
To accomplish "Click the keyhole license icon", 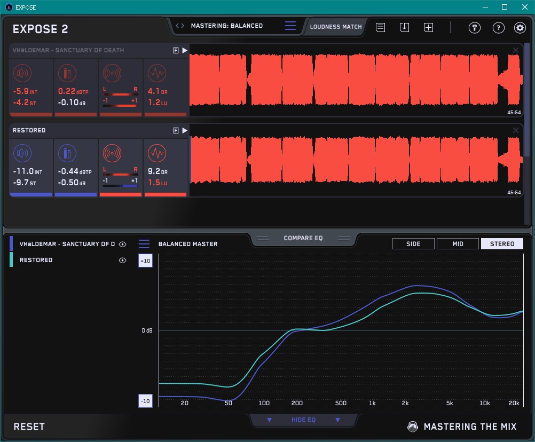I will point(475,28).
